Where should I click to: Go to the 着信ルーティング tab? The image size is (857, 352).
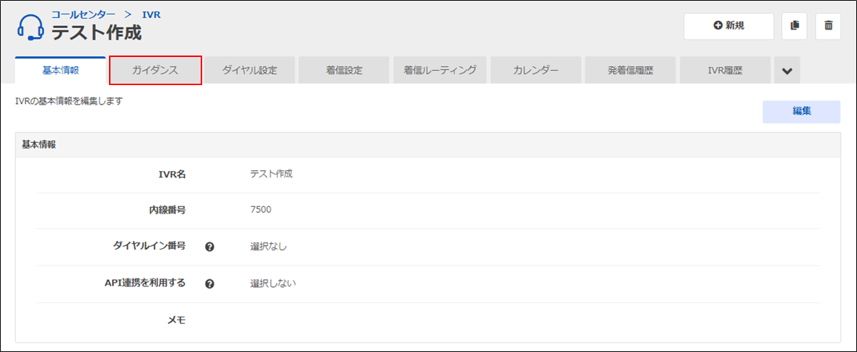[x=440, y=71]
